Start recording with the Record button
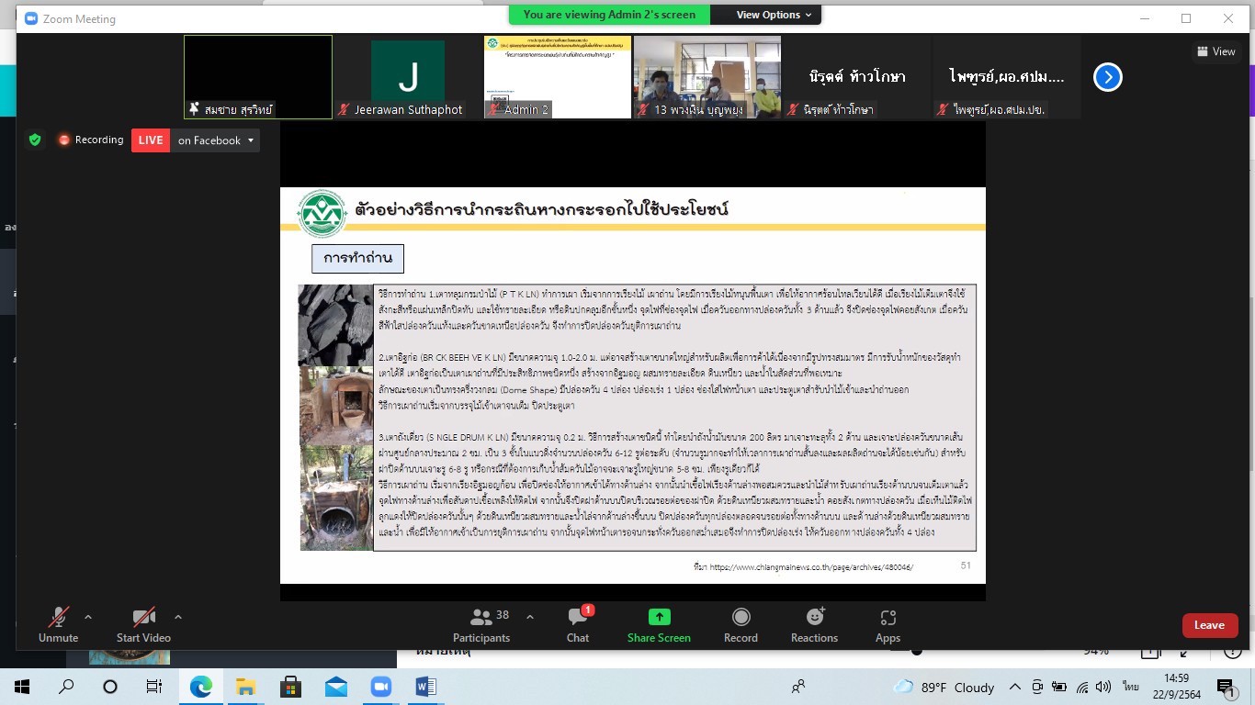 (741, 624)
